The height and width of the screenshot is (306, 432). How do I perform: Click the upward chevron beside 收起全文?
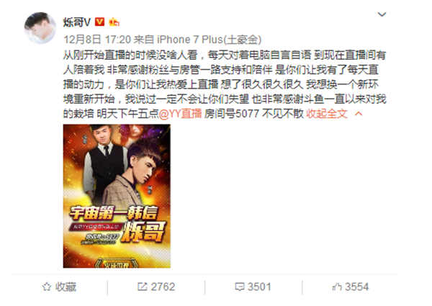(x=359, y=114)
